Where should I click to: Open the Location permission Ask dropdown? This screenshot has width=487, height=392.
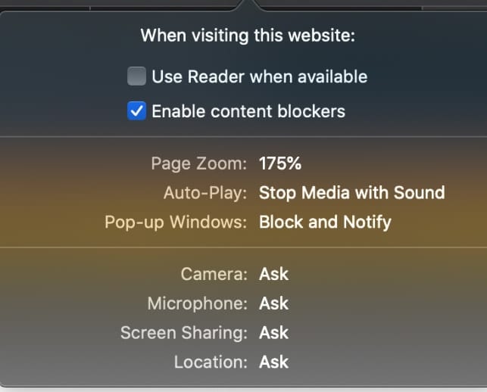coord(273,362)
